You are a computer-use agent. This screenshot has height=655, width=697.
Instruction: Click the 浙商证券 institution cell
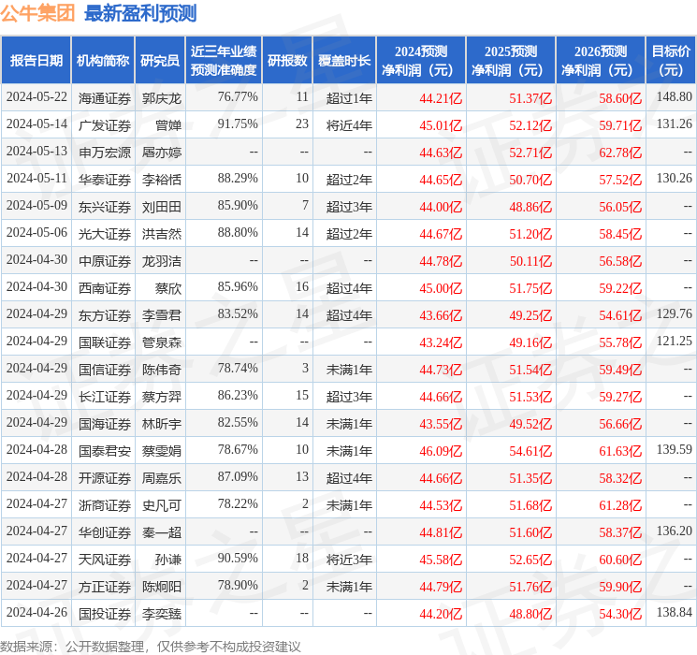105,505
